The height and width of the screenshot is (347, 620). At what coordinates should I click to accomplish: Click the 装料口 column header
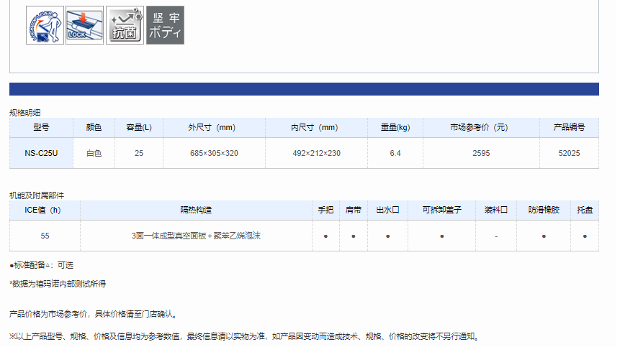point(496,210)
